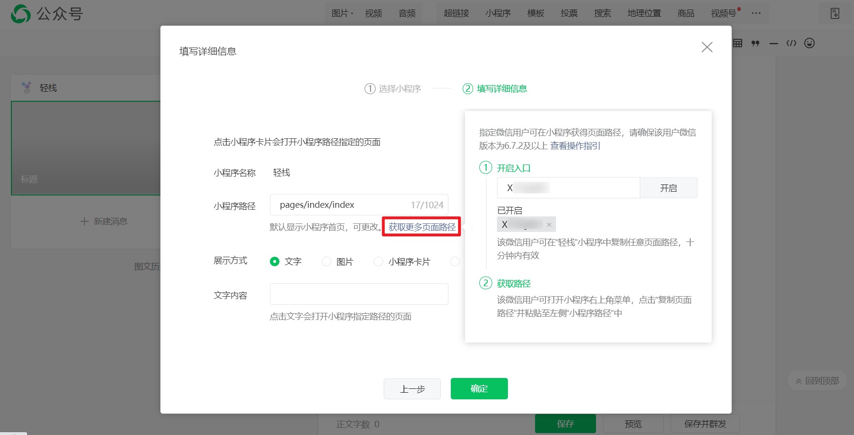Open the 超链接 menu item
Screen dimensions: 854x435
click(x=456, y=13)
